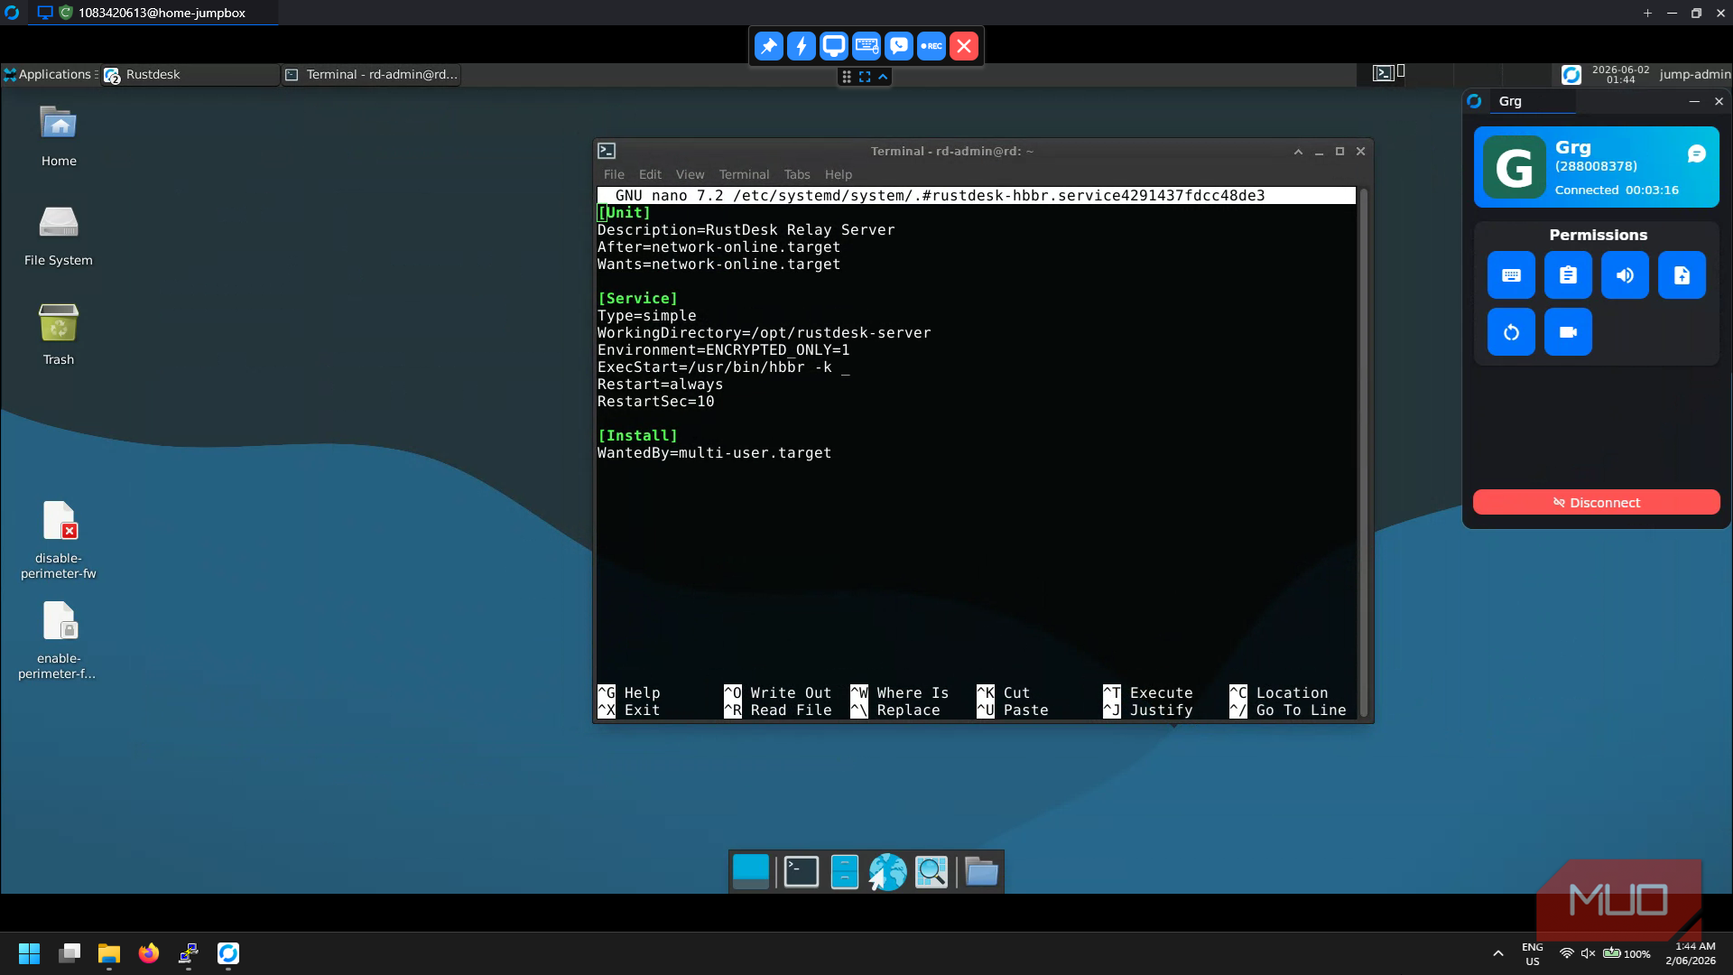
Task: Open the folder icon in the dock
Action: 981,872
